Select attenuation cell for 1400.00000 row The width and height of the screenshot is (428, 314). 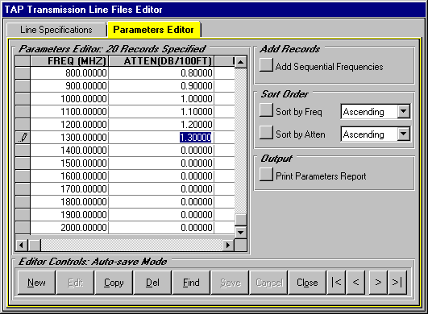click(x=161, y=151)
